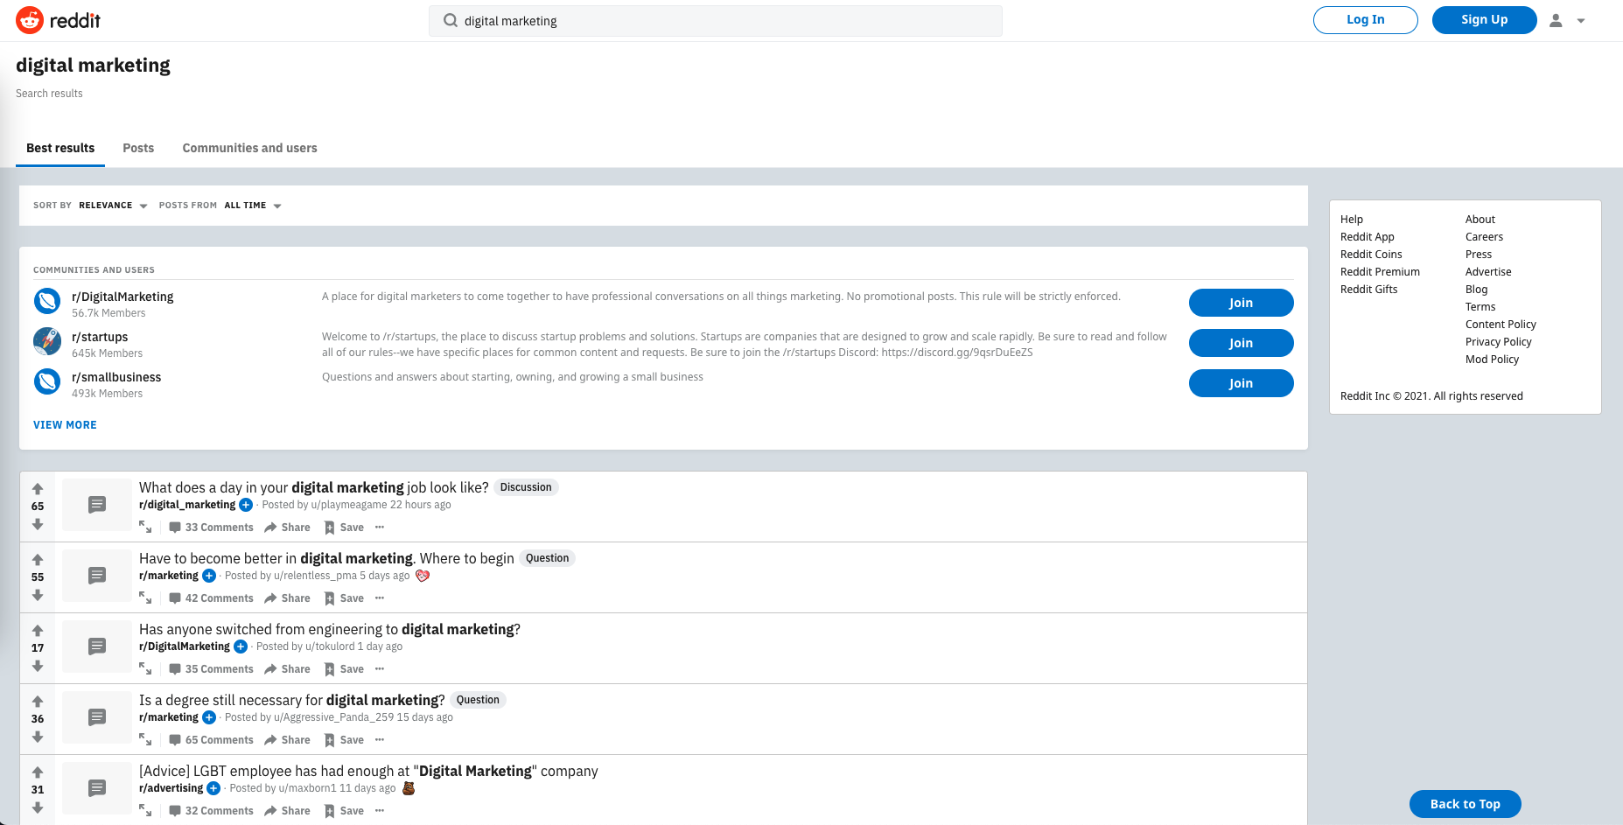Join r/marketing plus on degree post
1623x825 pixels.
(x=209, y=717)
